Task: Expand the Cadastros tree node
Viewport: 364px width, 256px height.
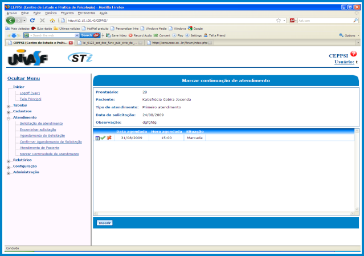Action: point(9,112)
